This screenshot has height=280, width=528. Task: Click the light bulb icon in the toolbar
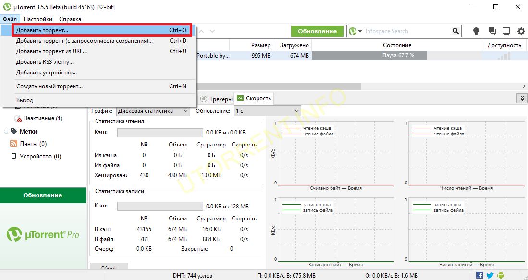(476, 31)
